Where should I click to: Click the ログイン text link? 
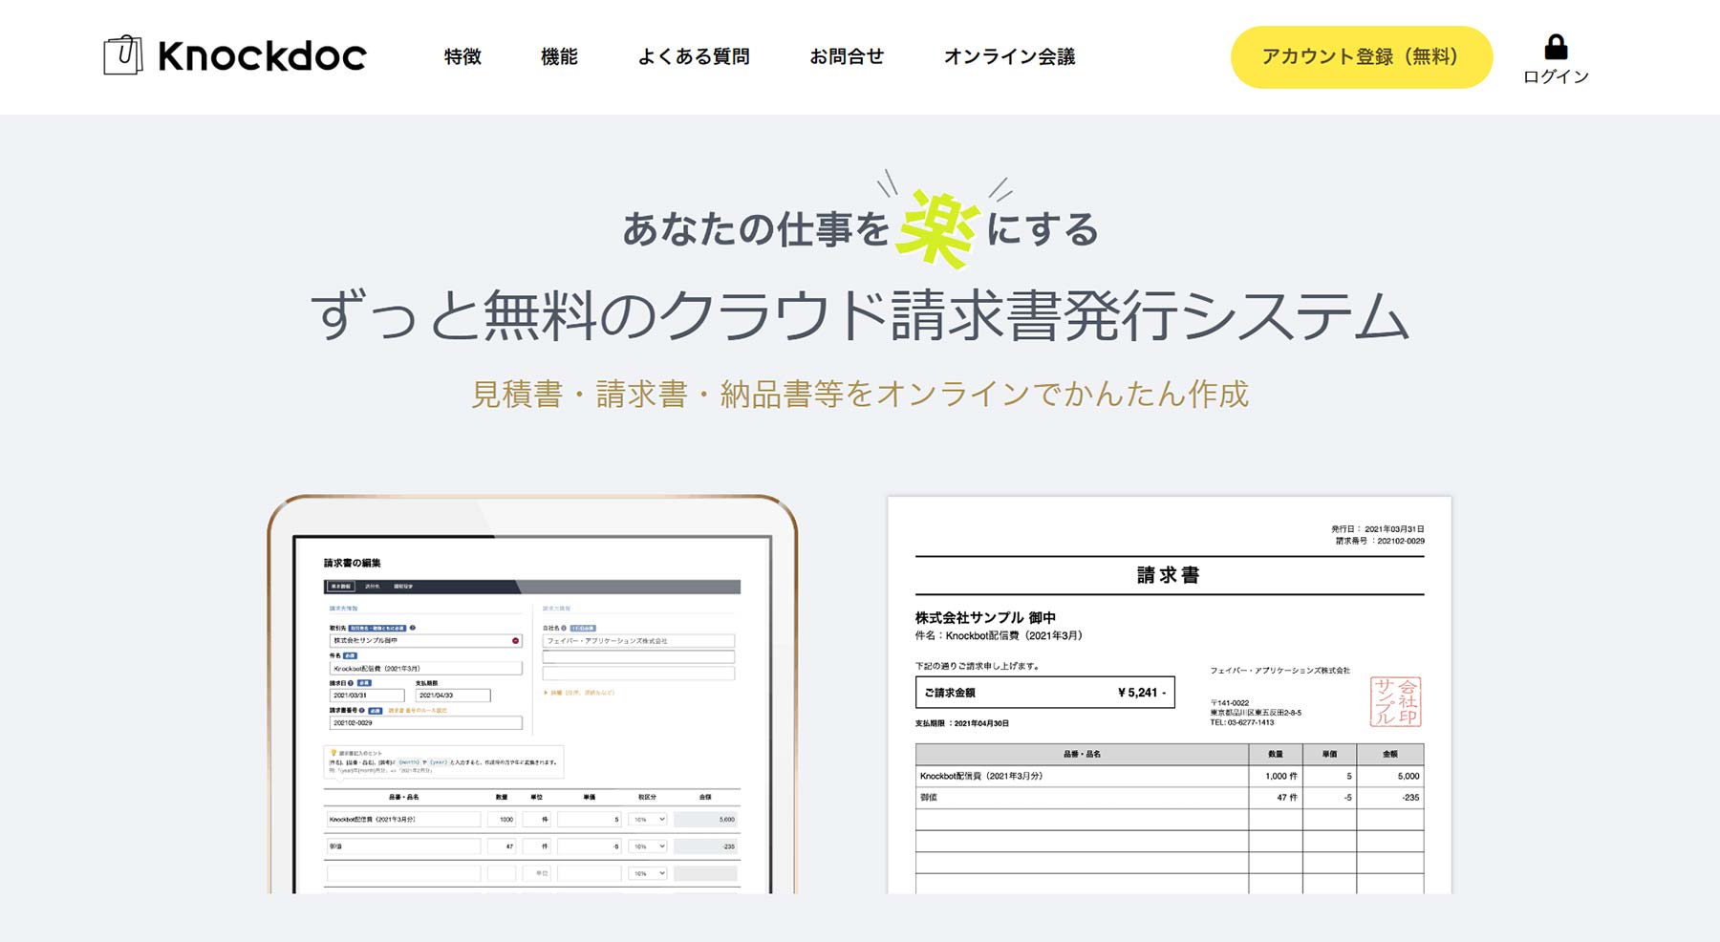(x=1556, y=76)
